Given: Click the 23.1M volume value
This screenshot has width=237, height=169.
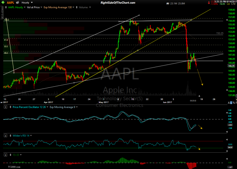Looking at the screenshot, I should tap(173, 3).
